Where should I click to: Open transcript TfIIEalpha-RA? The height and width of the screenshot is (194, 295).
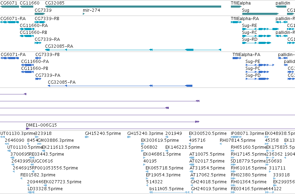point(245,19)
